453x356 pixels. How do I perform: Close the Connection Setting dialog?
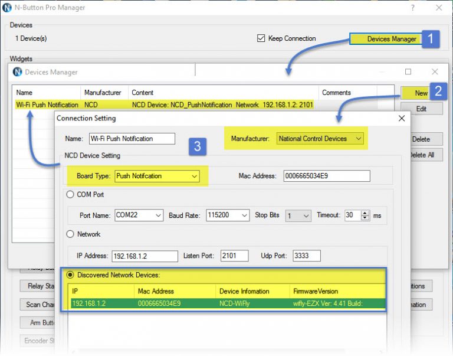click(402, 118)
